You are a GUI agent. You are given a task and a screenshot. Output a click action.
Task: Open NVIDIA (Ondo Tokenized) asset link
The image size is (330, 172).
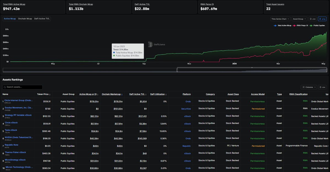[19, 137]
